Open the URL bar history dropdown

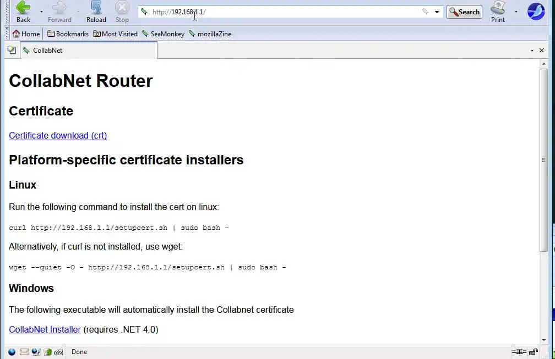coord(437,12)
